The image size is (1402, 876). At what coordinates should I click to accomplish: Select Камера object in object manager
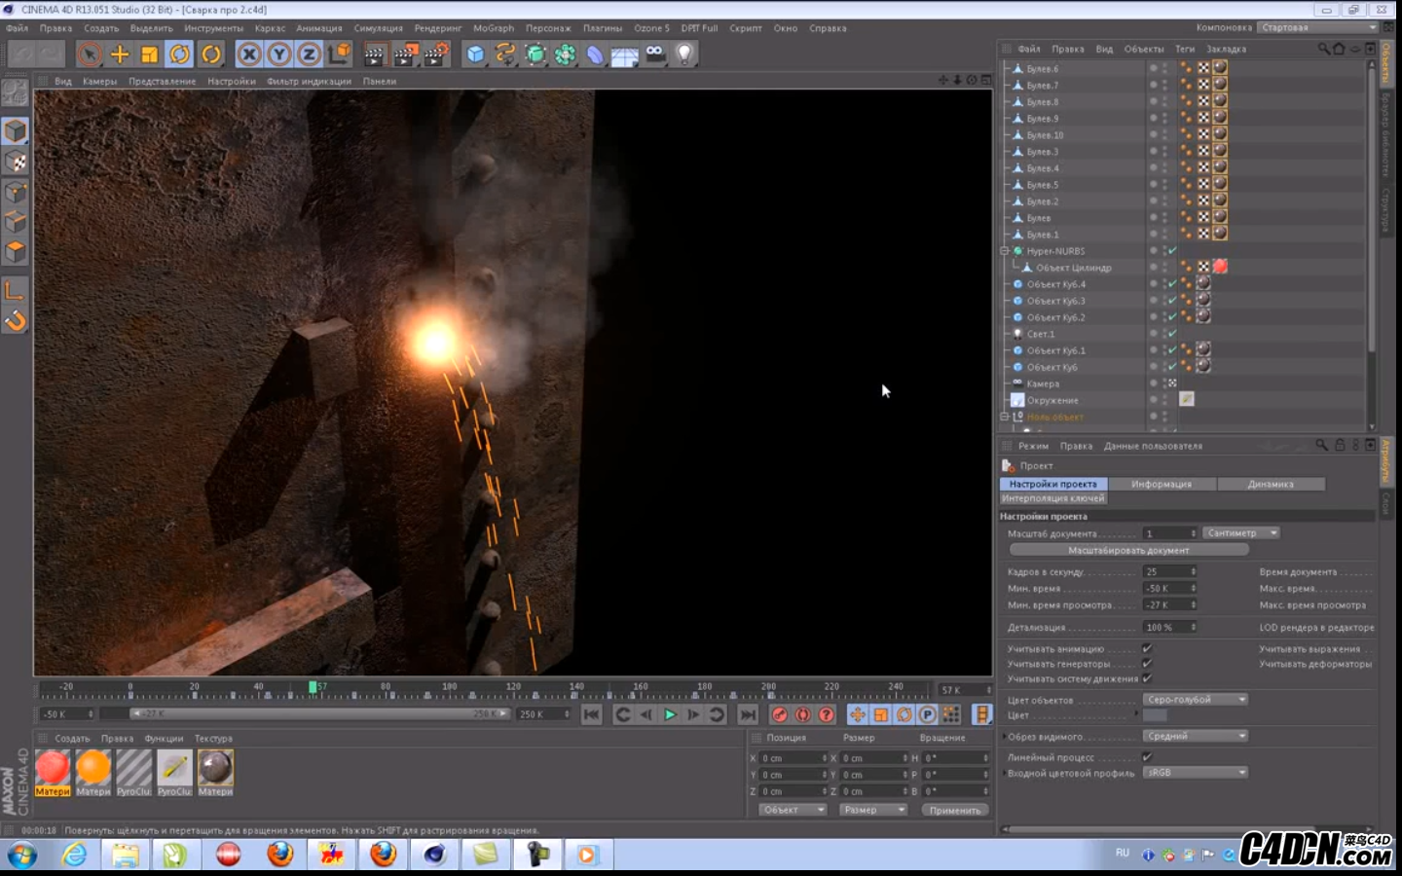[1043, 383]
